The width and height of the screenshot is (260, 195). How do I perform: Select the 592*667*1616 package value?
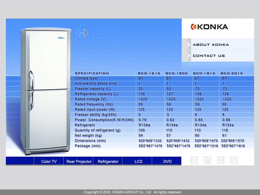233,146
